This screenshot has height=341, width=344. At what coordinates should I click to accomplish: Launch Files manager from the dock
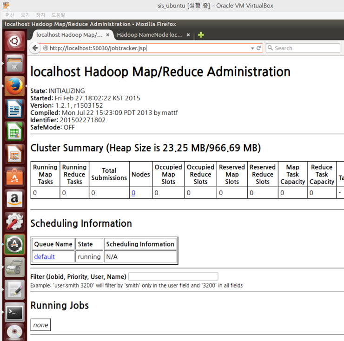point(14,64)
